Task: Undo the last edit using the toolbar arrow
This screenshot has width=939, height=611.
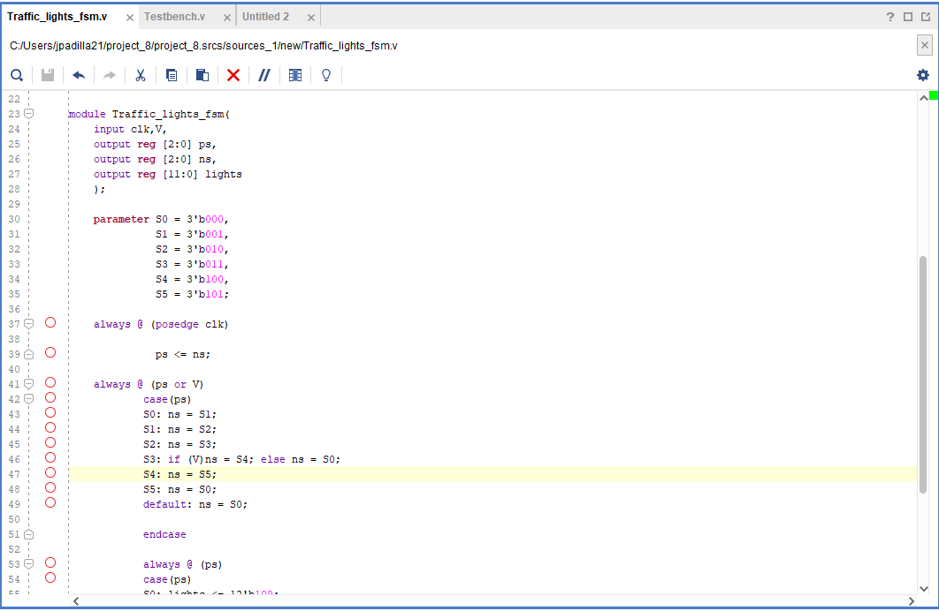Action: [78, 75]
